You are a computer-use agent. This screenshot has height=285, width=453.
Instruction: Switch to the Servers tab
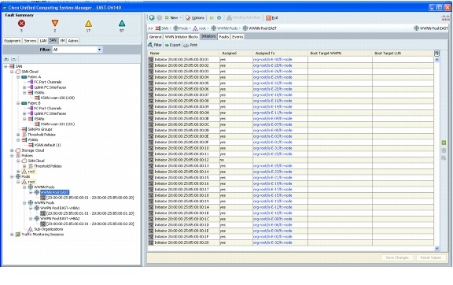(30, 41)
